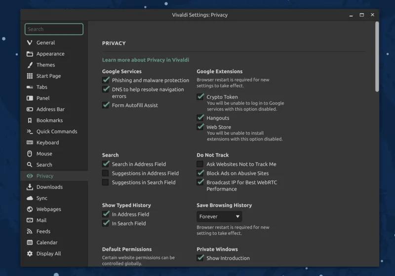Click the Feeds RSS icon
This screenshot has width=395, height=276.
(x=30, y=231)
